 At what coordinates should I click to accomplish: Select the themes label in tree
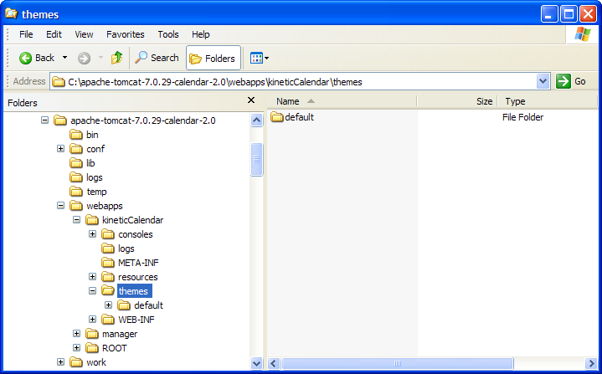coord(133,291)
